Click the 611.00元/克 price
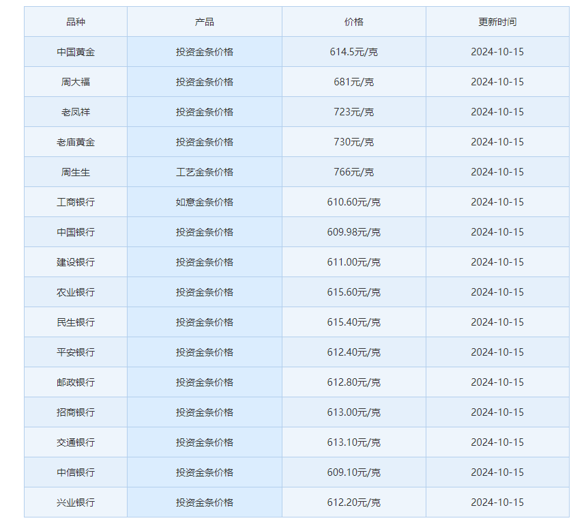The width and height of the screenshot is (586, 525). pos(353,262)
